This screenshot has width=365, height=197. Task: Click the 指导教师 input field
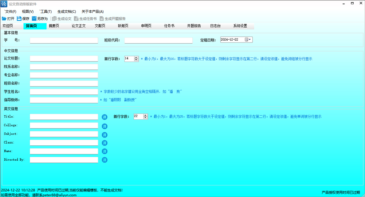(64, 100)
